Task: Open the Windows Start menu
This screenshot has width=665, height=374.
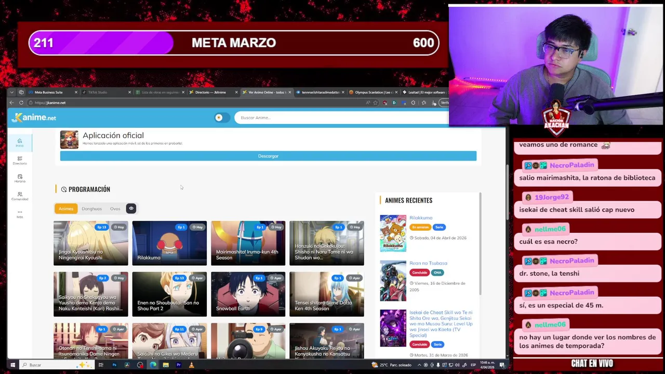Action: (12, 365)
